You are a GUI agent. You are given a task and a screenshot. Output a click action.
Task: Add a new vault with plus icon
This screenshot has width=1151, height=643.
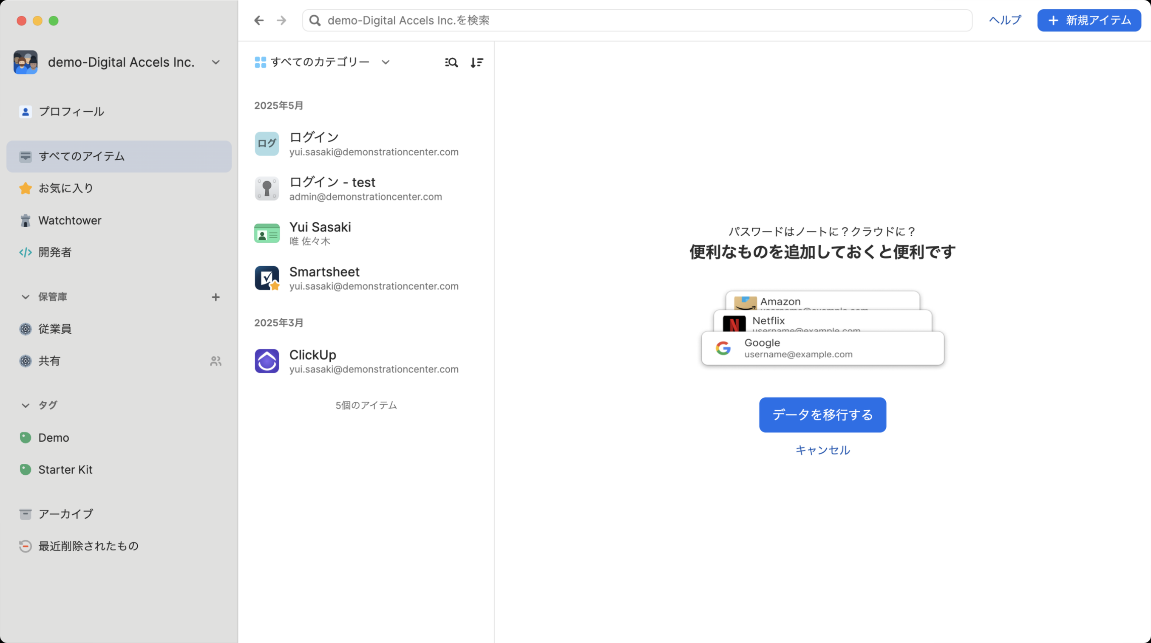pos(216,297)
